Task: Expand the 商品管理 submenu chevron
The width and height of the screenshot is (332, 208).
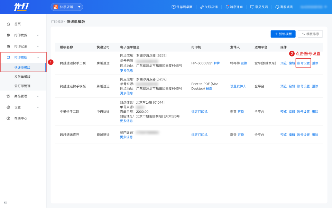Action: tap(38, 96)
